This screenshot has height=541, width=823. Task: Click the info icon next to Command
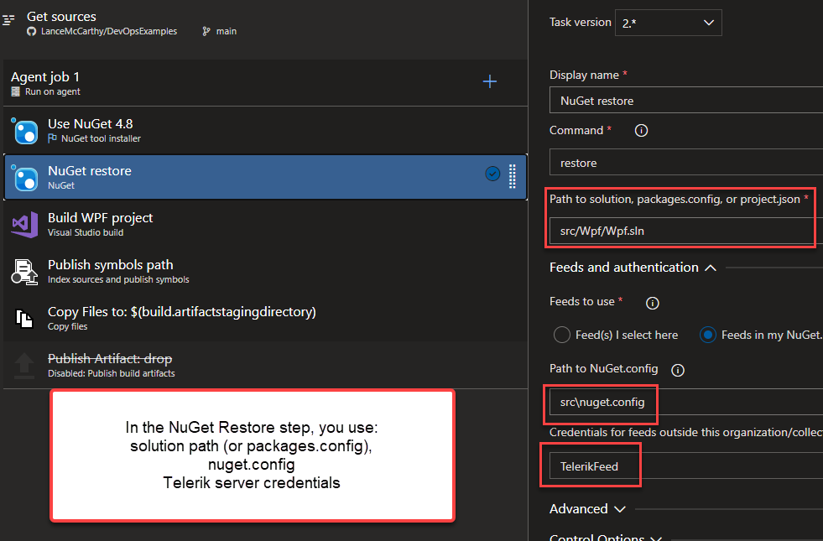coord(641,131)
